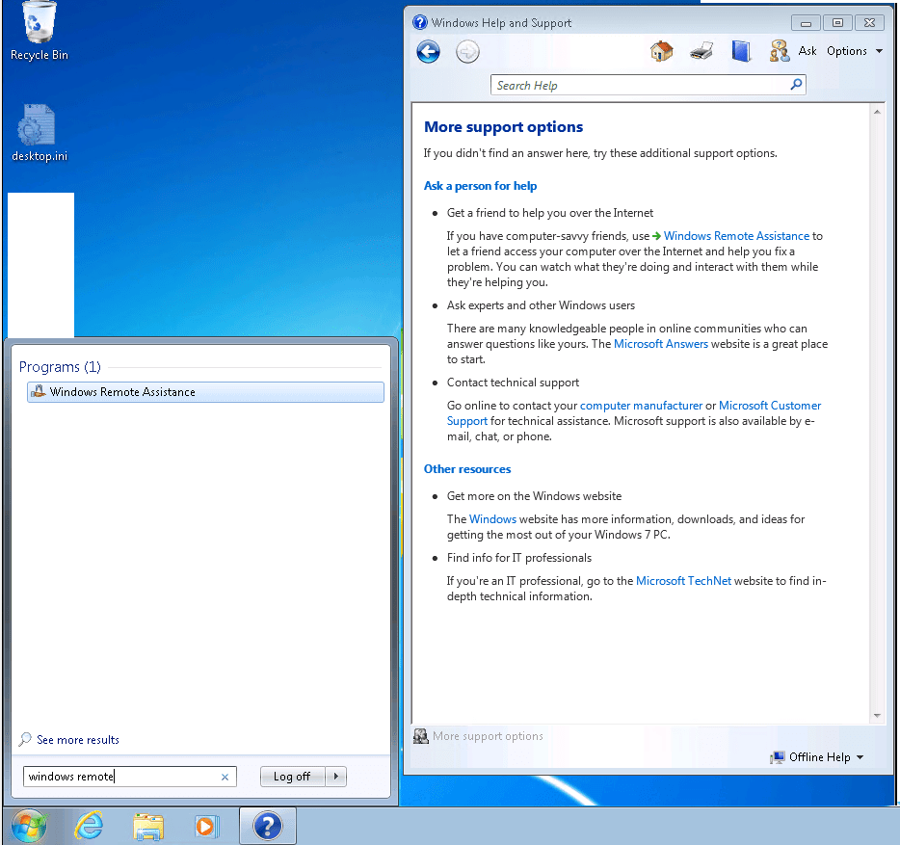Open Microsoft Customer Support link
Image resolution: width=900 pixels, height=845 pixels.
click(770, 406)
